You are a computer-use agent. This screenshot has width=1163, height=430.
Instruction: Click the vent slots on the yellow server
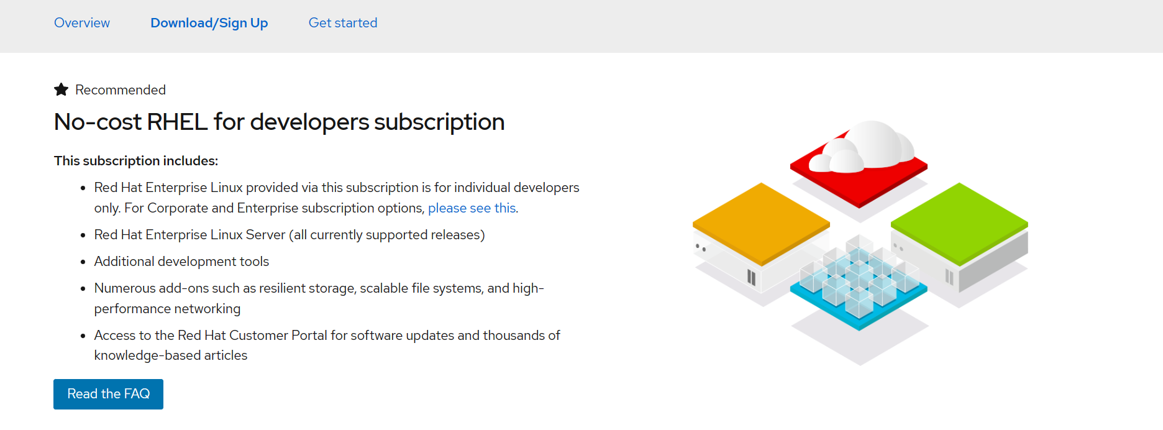pos(751,277)
